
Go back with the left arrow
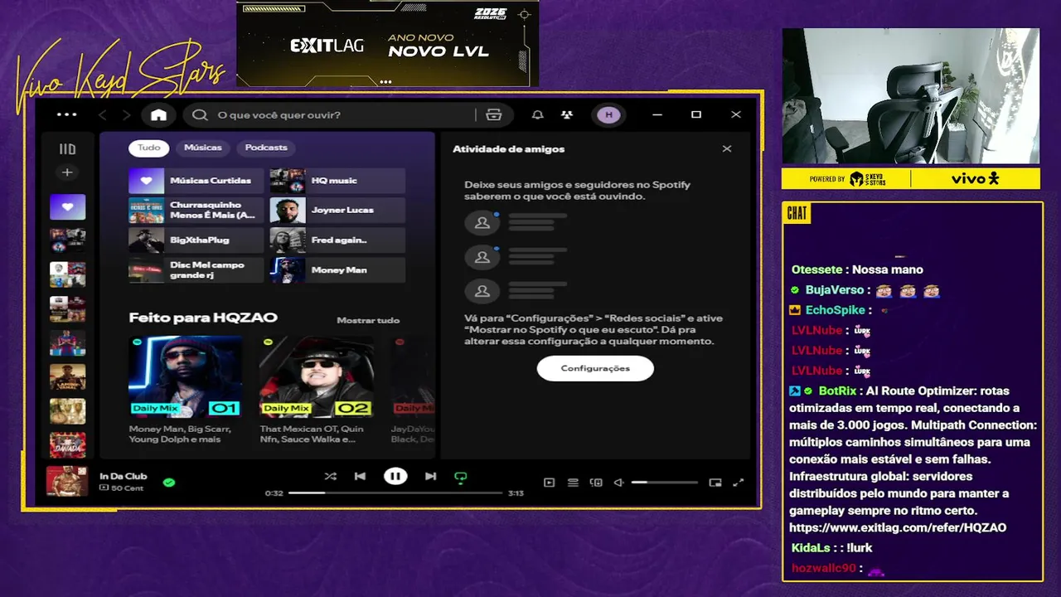(x=103, y=114)
